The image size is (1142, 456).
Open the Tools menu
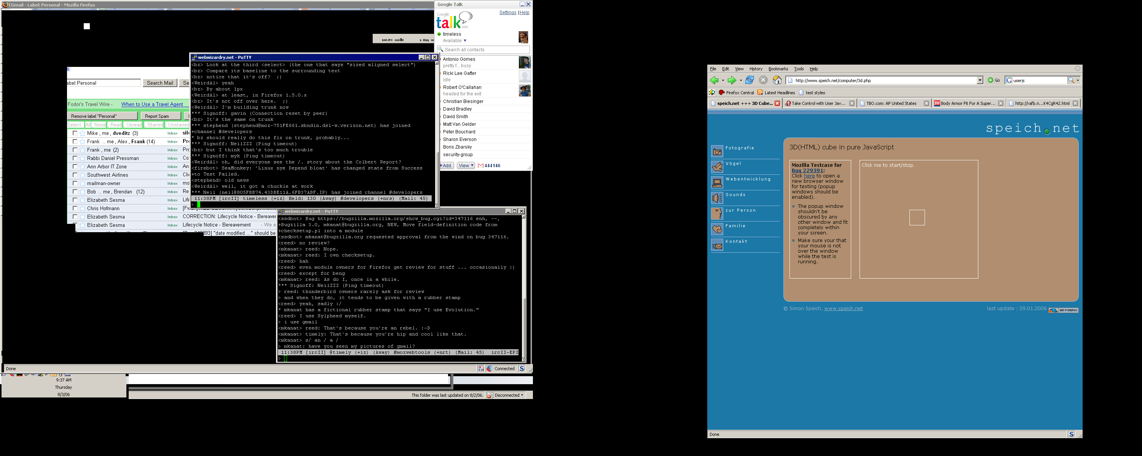(x=799, y=69)
